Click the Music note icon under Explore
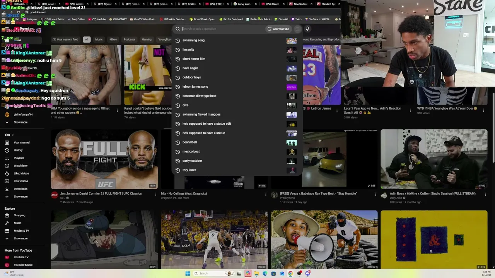This screenshot has height=278, width=495. click(7, 223)
